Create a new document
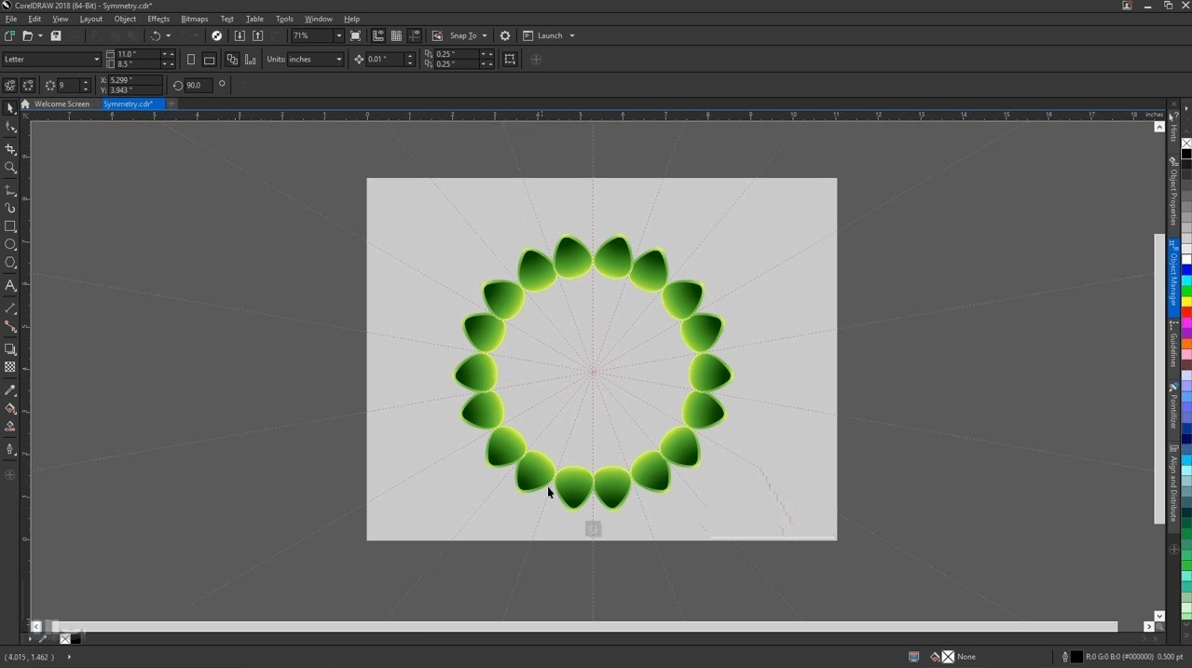Screen dimensions: 1192x668 [x=9, y=35]
